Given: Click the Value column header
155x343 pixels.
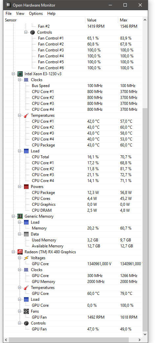Looking at the screenshot, I should (x=102, y=20).
